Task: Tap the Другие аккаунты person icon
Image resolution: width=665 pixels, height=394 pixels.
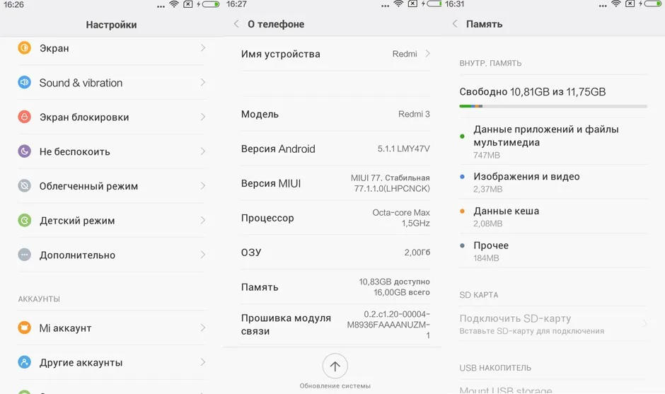Action: pos(24,362)
